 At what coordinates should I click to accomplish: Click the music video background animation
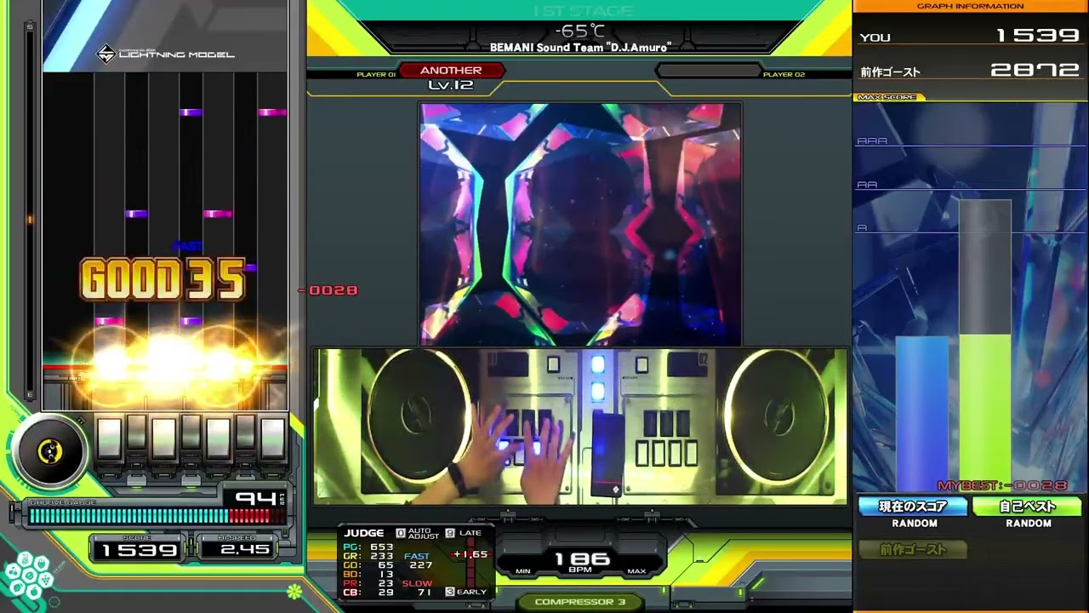580,224
